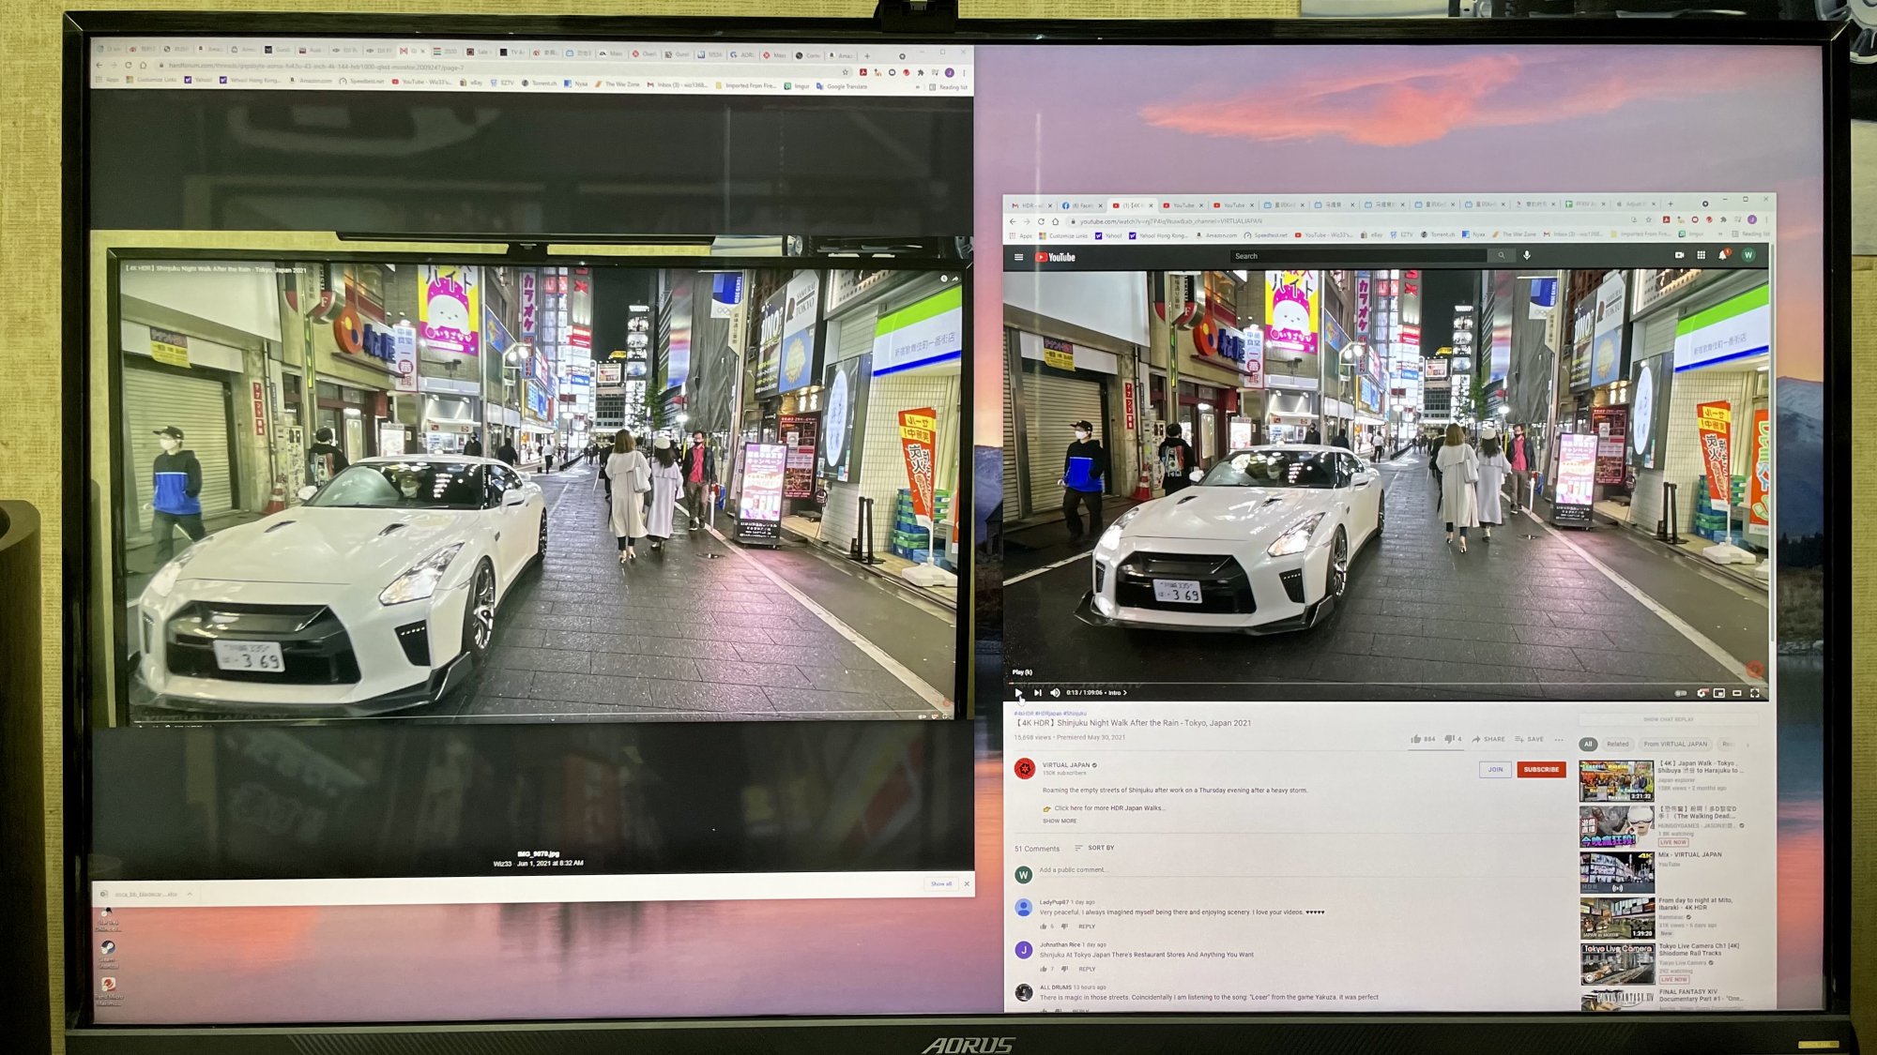Click the voice search microphone icon
This screenshot has width=1877, height=1055.
click(1527, 255)
